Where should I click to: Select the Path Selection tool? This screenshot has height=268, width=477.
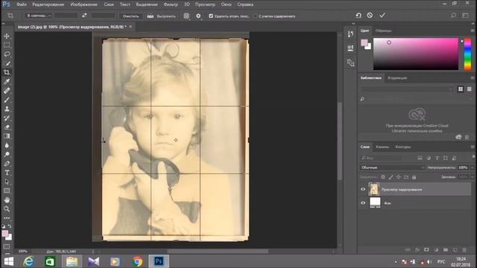coord(7,182)
